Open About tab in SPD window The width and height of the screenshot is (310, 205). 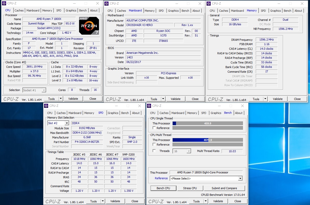pos(136,113)
